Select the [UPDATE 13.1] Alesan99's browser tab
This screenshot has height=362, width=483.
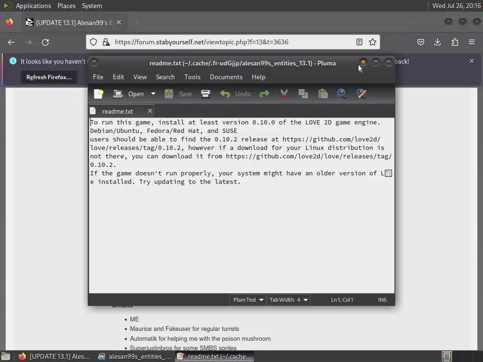[74, 23]
